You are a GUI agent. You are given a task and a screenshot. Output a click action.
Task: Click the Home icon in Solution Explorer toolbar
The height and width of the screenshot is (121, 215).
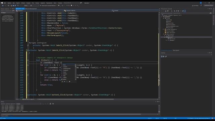click(166, 11)
